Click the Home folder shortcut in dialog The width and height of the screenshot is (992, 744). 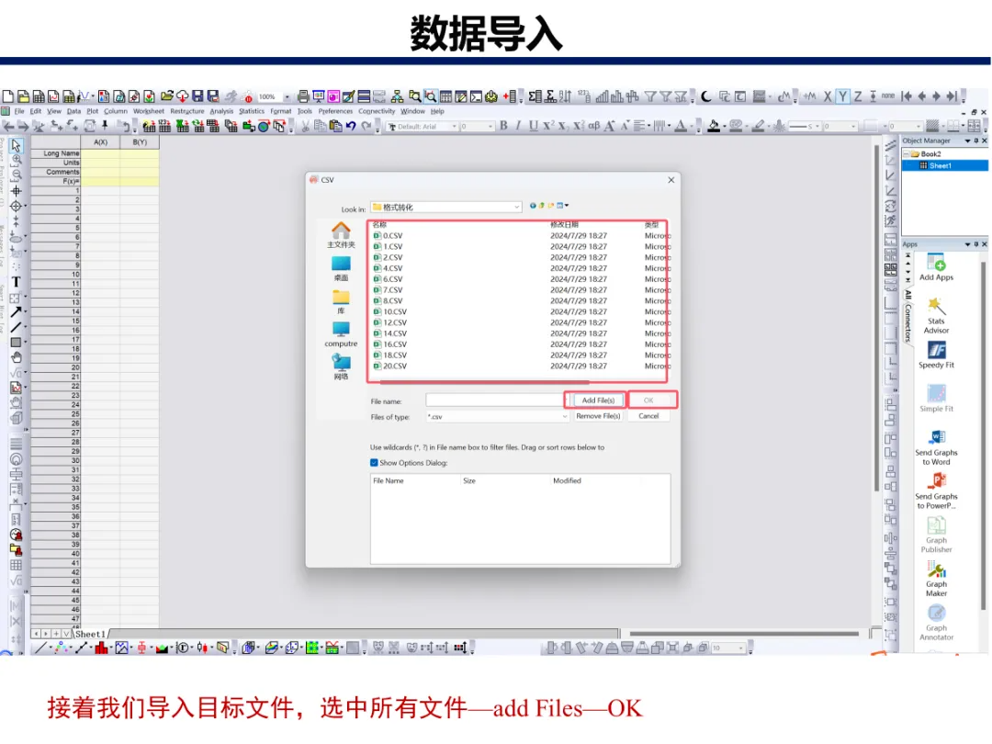pyautogui.click(x=341, y=235)
